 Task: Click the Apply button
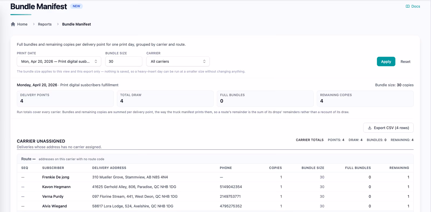(x=386, y=61)
